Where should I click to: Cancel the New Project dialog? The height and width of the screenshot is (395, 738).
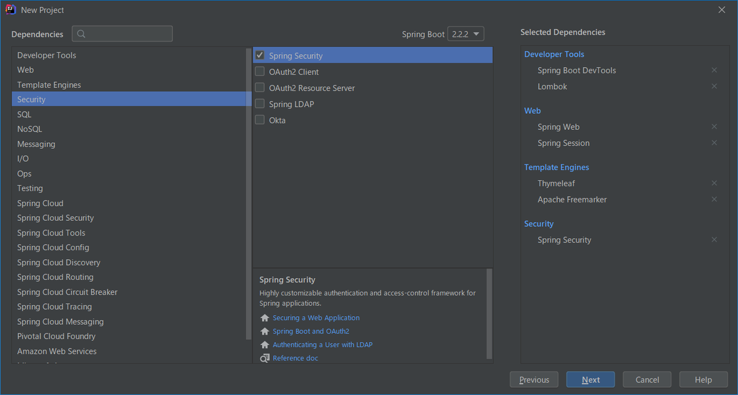[x=647, y=380]
